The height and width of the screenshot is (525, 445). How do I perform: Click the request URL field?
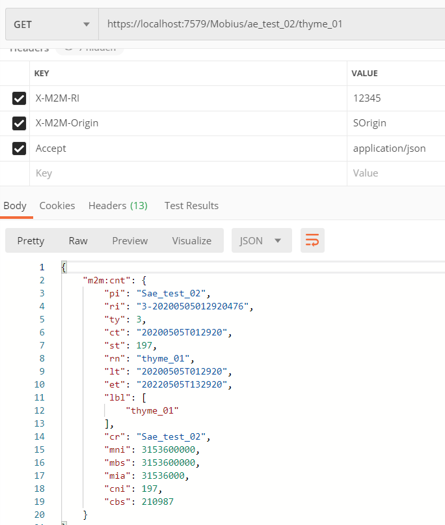(260, 24)
